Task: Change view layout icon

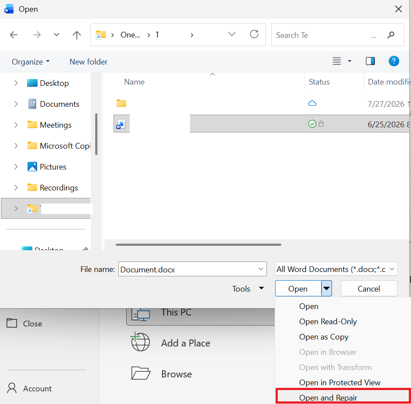Action: point(337,61)
